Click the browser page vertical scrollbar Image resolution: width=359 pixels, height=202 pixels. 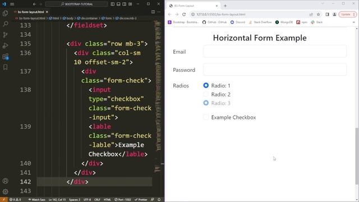(x=357, y=156)
